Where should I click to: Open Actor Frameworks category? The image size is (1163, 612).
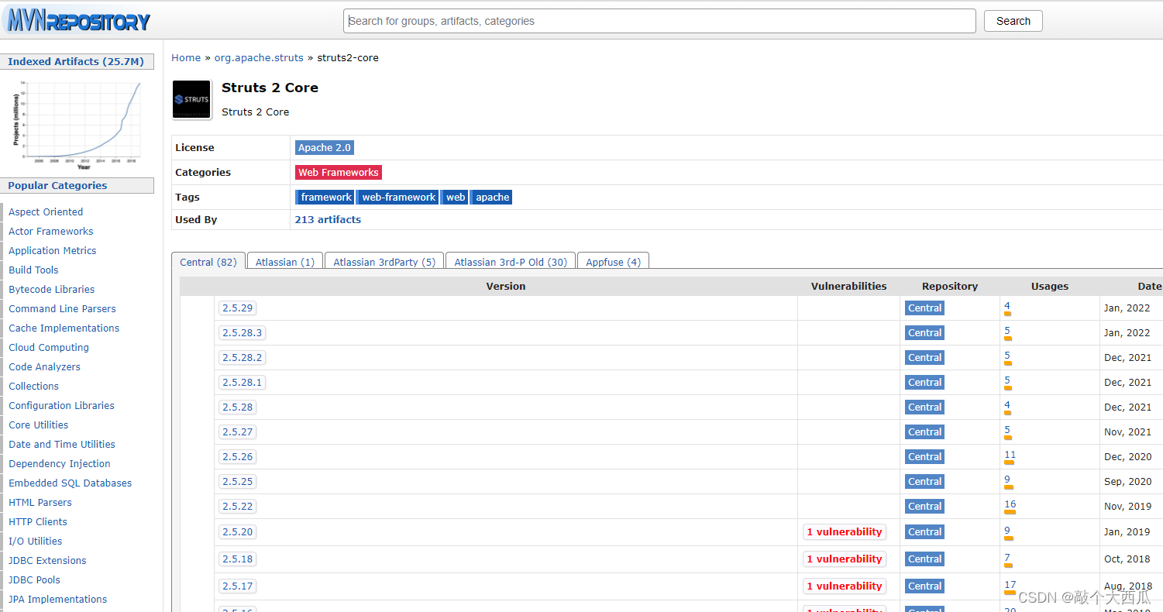(x=50, y=231)
